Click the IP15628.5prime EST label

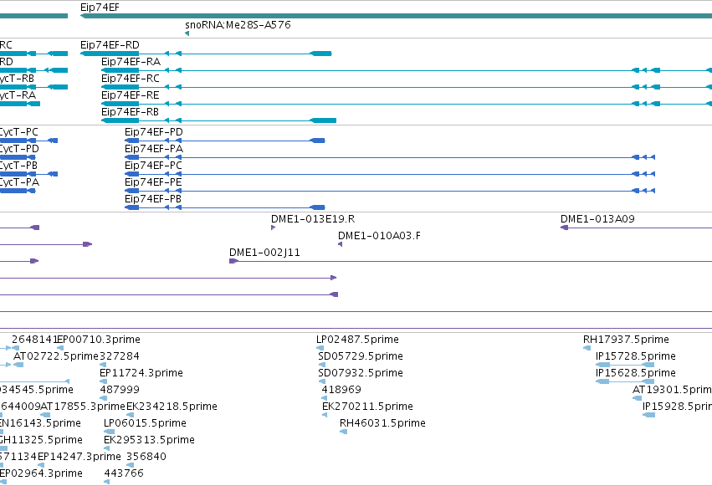[636, 373]
